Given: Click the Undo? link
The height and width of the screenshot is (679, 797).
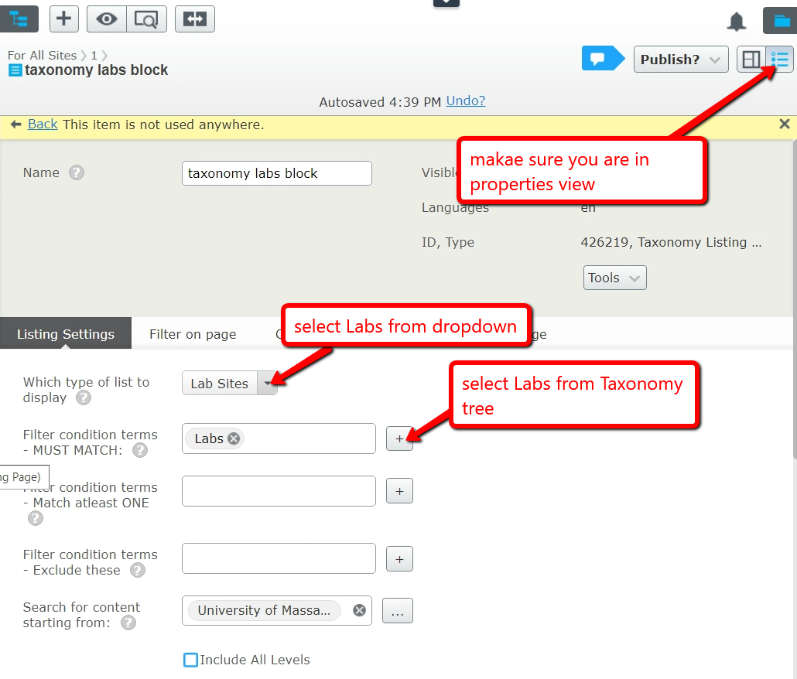Looking at the screenshot, I should [466, 101].
